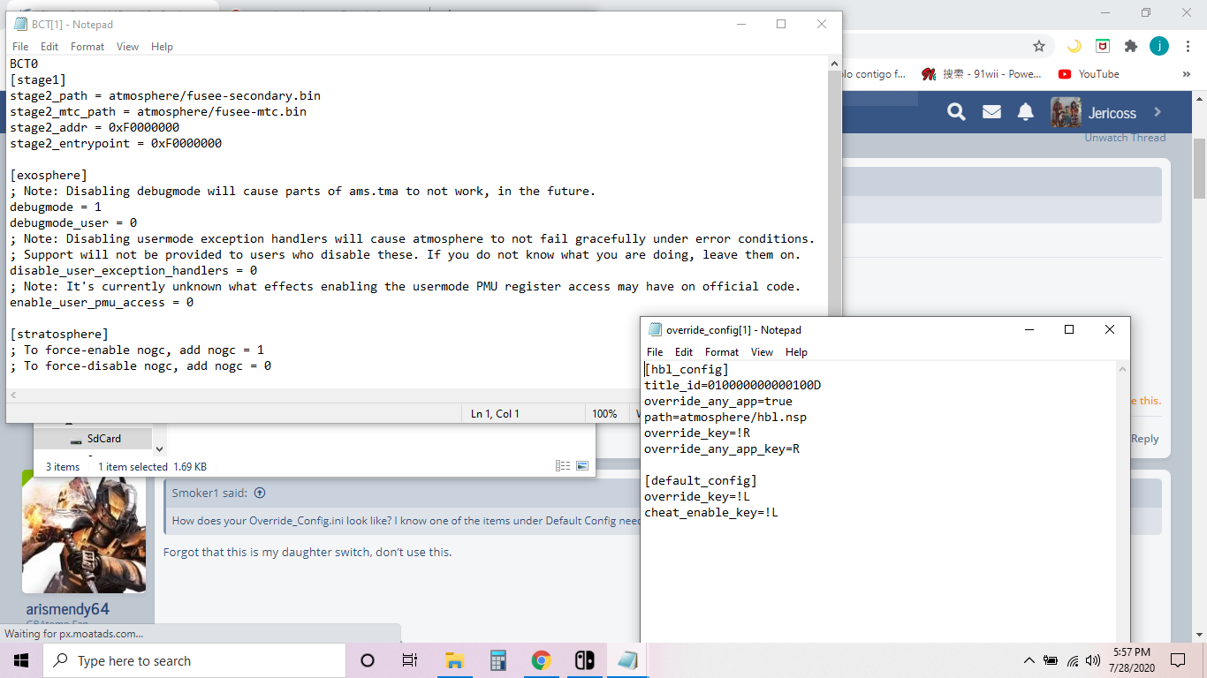This screenshot has height=678, width=1207.
Task: Click the BCT Notepad scroll up arrow
Action: (x=834, y=63)
